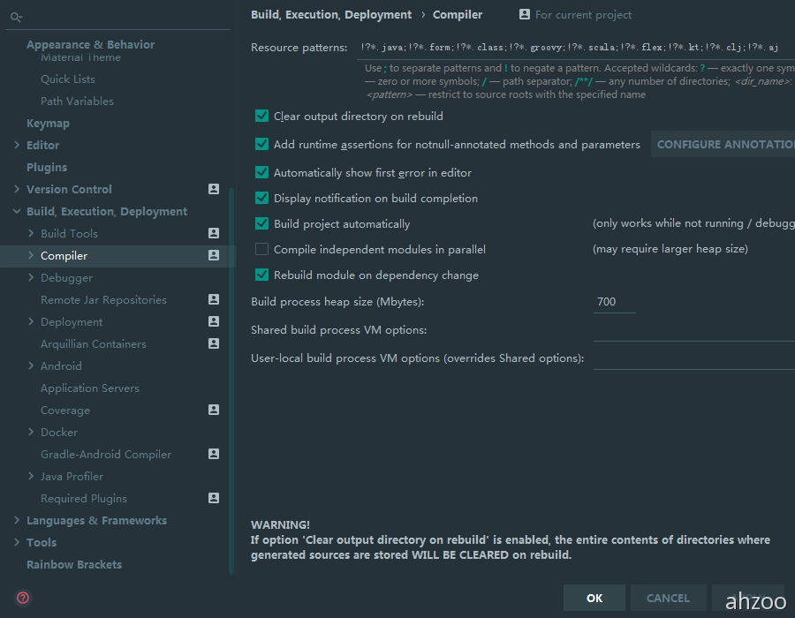Collapse Build, Execution, Deployment section
The width and height of the screenshot is (795, 618).
(x=17, y=211)
